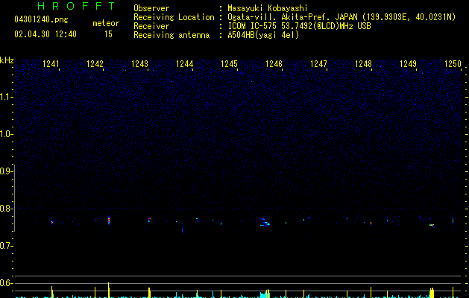Select the file name 04301240.png
Image resolution: width=469 pixels, height=298 pixels.
pyautogui.click(x=41, y=20)
